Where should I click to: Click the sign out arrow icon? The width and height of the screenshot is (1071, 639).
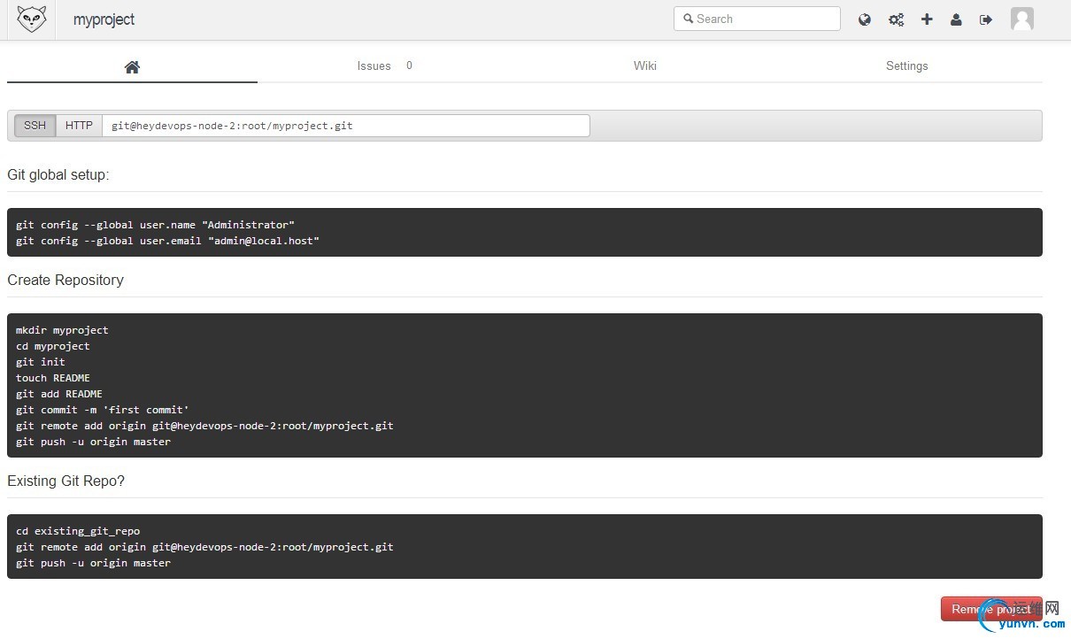pyautogui.click(x=986, y=19)
